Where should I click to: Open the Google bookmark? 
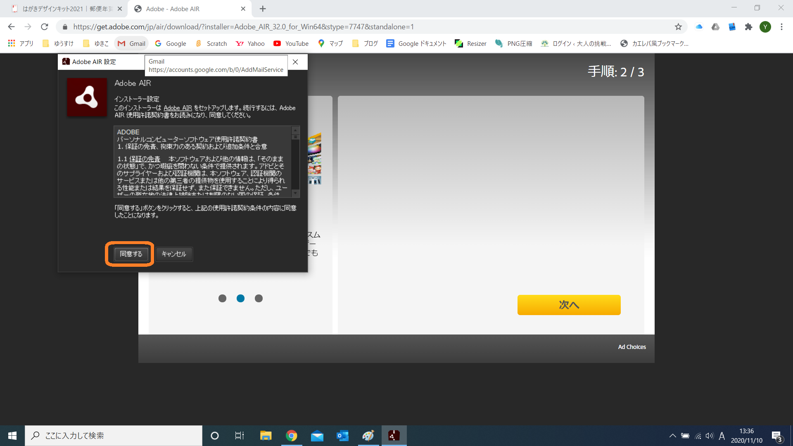(x=170, y=43)
